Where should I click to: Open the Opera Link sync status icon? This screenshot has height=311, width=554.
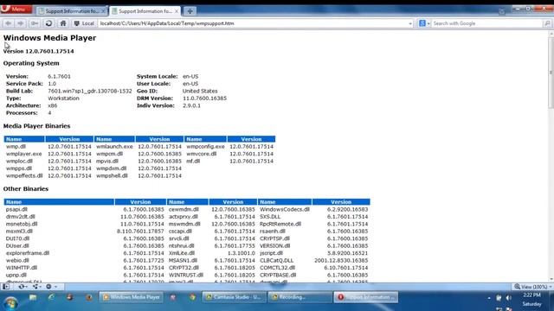point(23,287)
